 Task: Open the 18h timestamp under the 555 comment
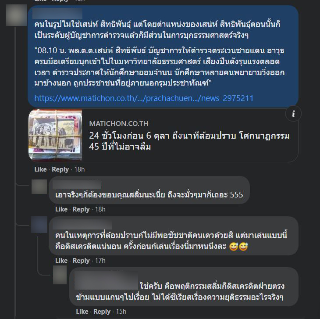point(100,209)
